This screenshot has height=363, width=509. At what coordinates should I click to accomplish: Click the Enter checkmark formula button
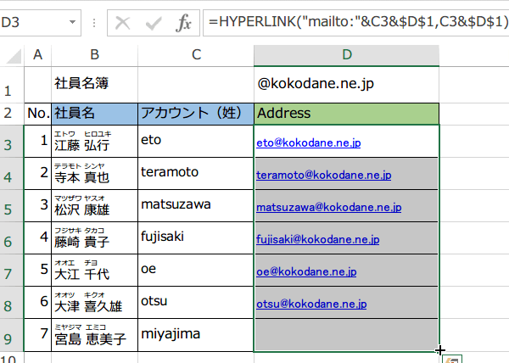pyautogui.click(x=154, y=23)
